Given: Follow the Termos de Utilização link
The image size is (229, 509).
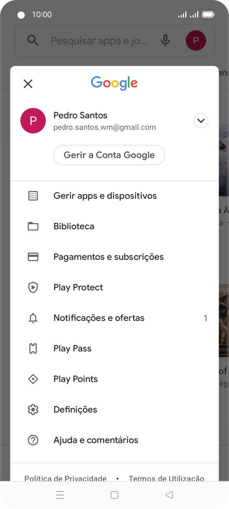Looking at the screenshot, I should pos(167,479).
